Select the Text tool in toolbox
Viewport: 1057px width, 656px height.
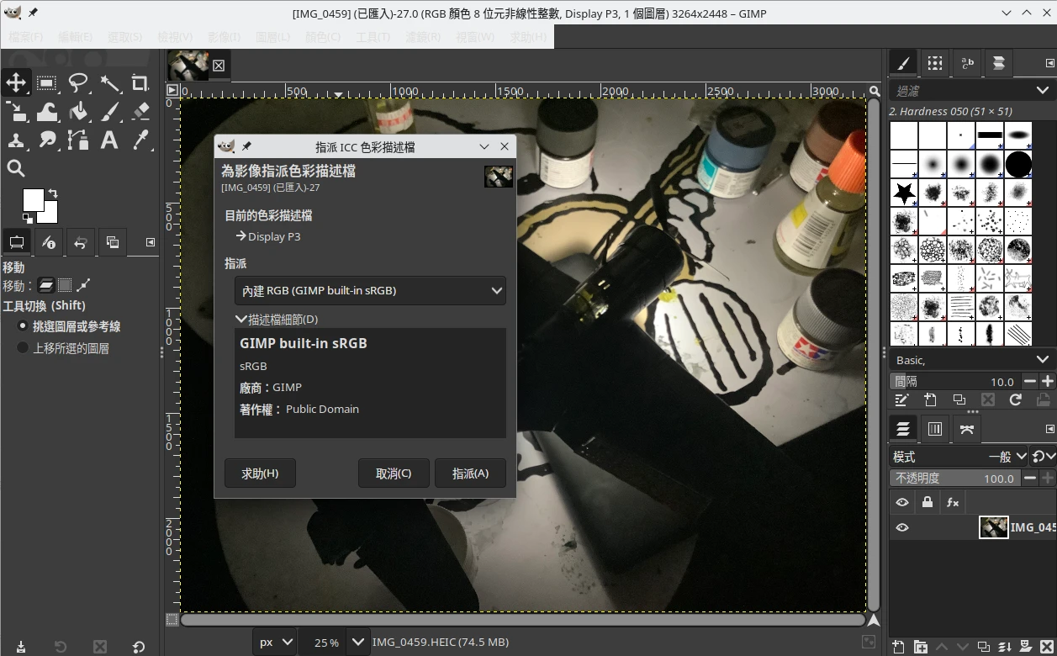pyautogui.click(x=109, y=140)
